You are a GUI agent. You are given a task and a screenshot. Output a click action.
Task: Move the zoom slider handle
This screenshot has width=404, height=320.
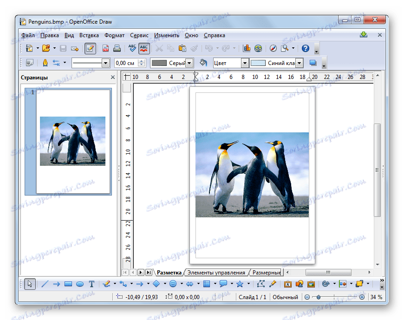tap(319, 297)
